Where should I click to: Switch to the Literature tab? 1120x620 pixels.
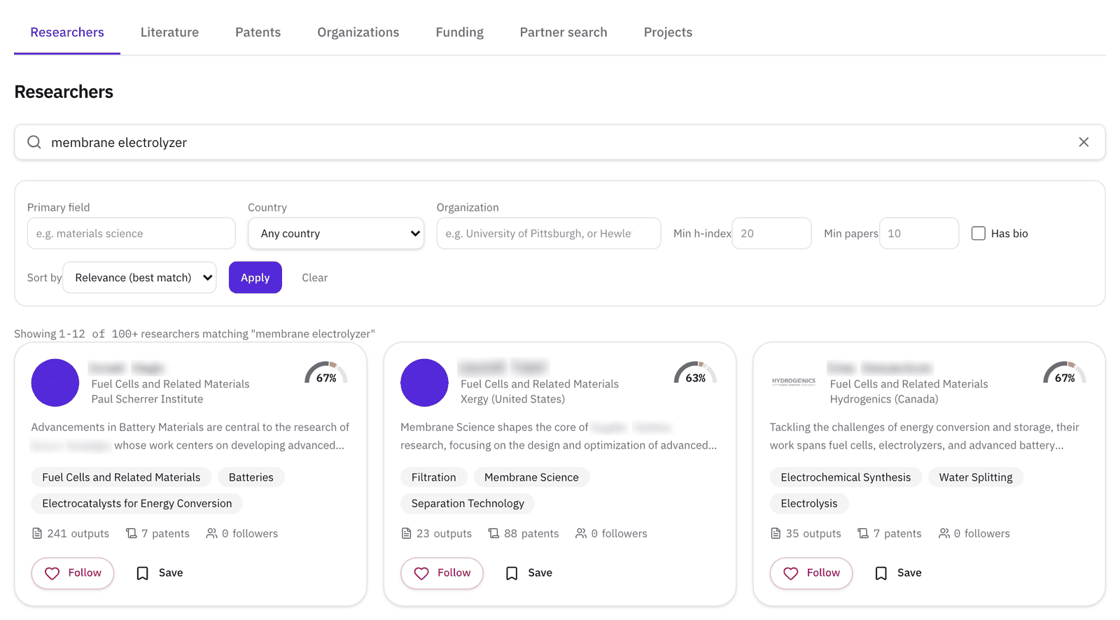tap(169, 32)
